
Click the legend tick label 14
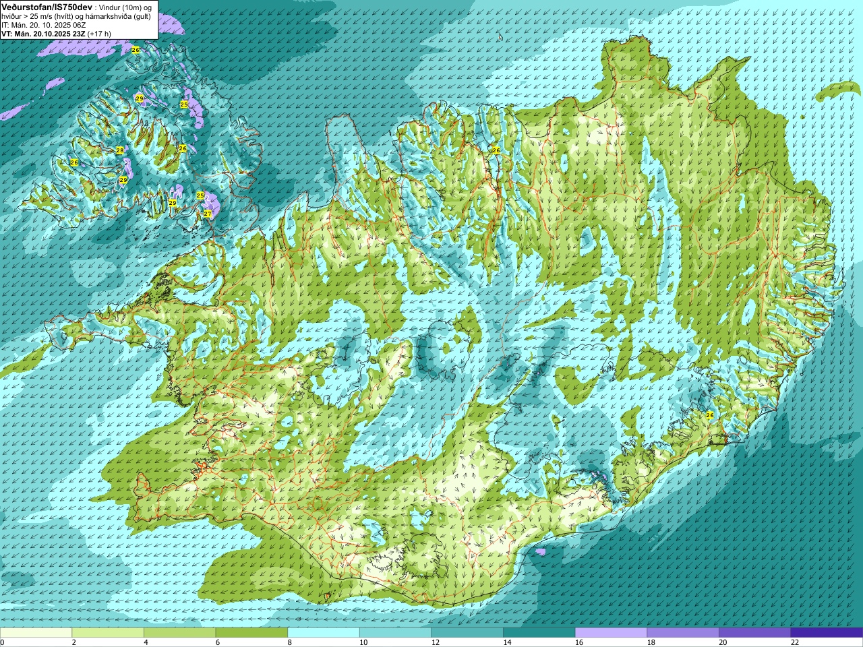507,643
